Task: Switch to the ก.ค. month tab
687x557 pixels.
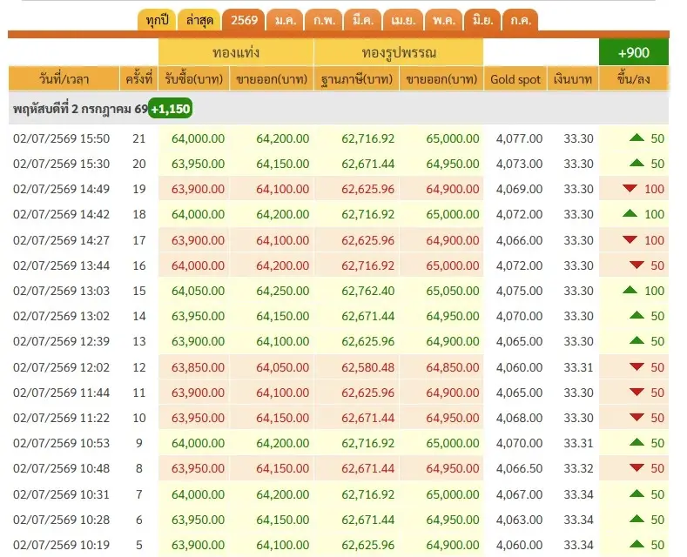Action: click(x=521, y=21)
